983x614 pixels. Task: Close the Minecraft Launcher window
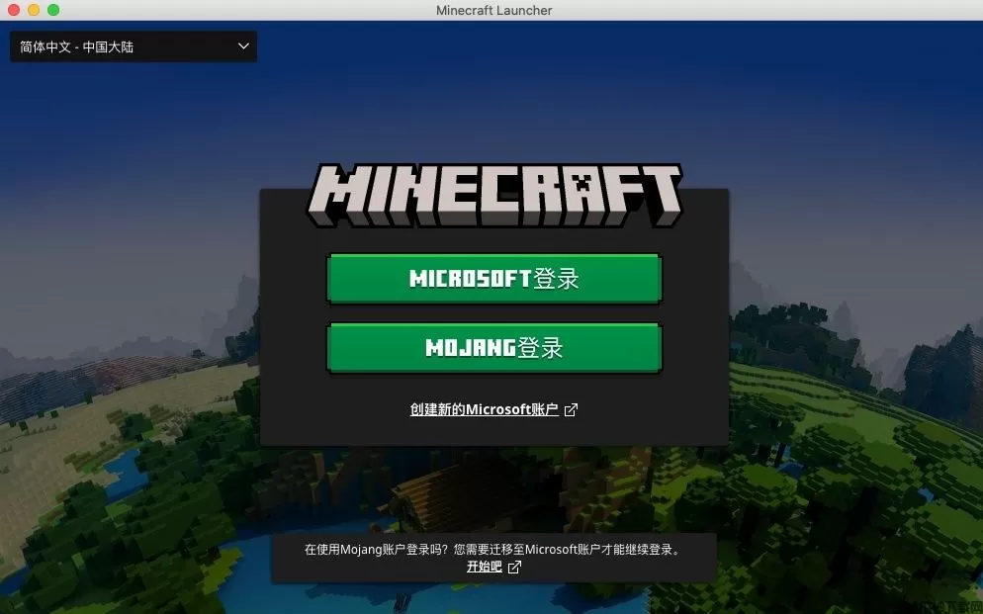tap(14, 10)
